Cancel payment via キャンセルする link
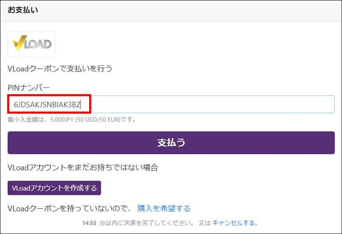This screenshot has width=342, height=234. (235, 223)
